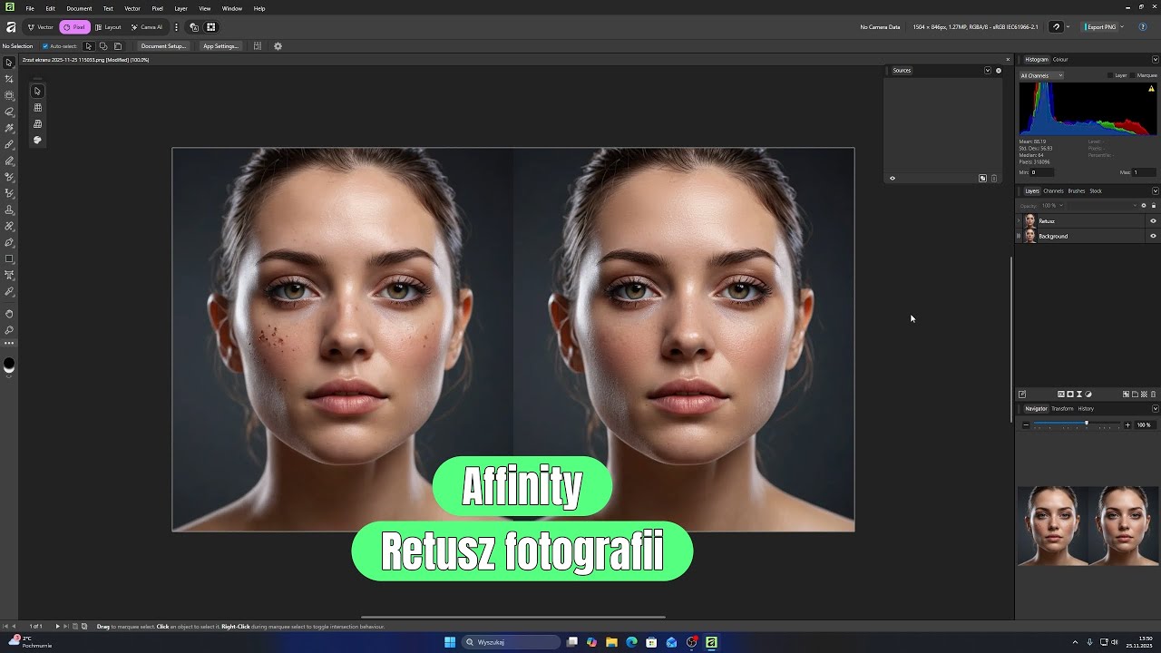Zoom out with Navigator minus button
The image size is (1161, 653).
(x=1026, y=424)
